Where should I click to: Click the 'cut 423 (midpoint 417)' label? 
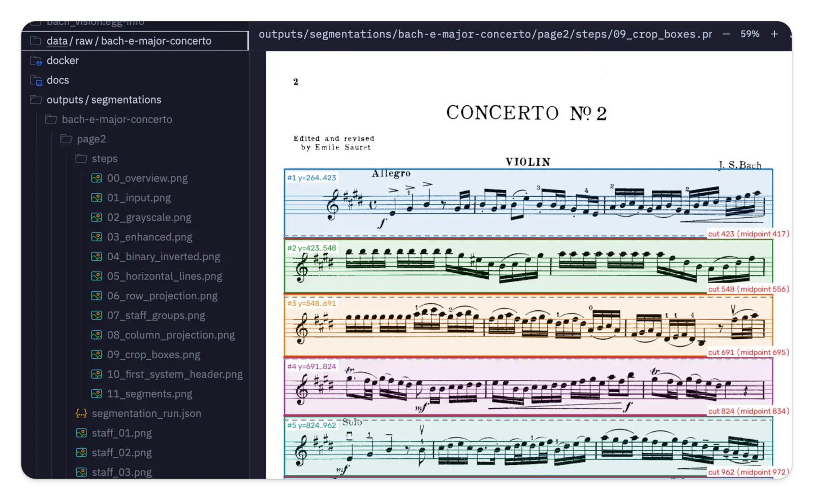(748, 234)
